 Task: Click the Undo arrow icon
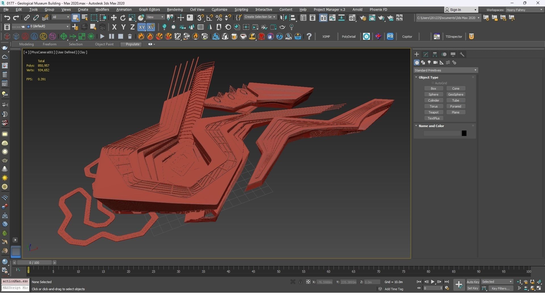click(x=7, y=18)
